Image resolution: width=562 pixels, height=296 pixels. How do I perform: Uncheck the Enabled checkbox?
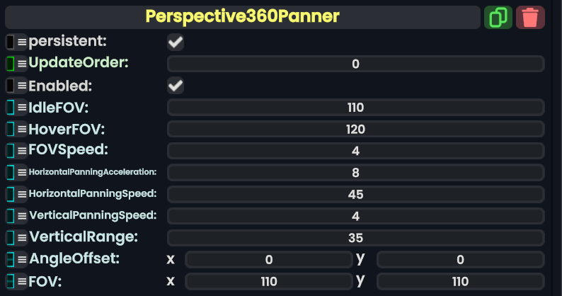pos(176,86)
